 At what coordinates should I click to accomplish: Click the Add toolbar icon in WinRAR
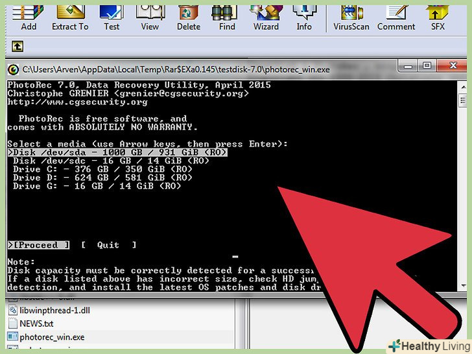(29, 18)
